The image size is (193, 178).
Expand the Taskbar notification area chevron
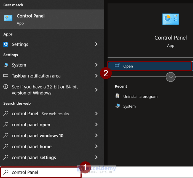pos(96,76)
